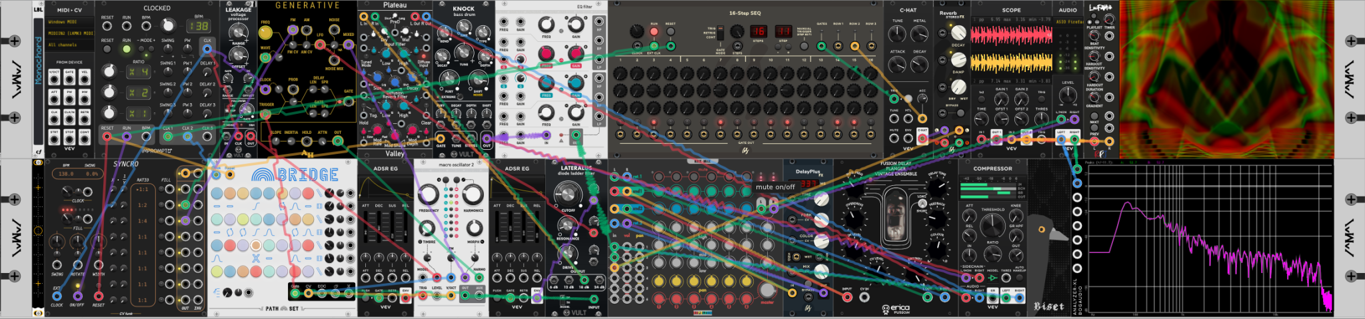
Task: Toggle the step 3 gate button on 16-Step SEQ
Action: pyautogui.click(x=654, y=123)
